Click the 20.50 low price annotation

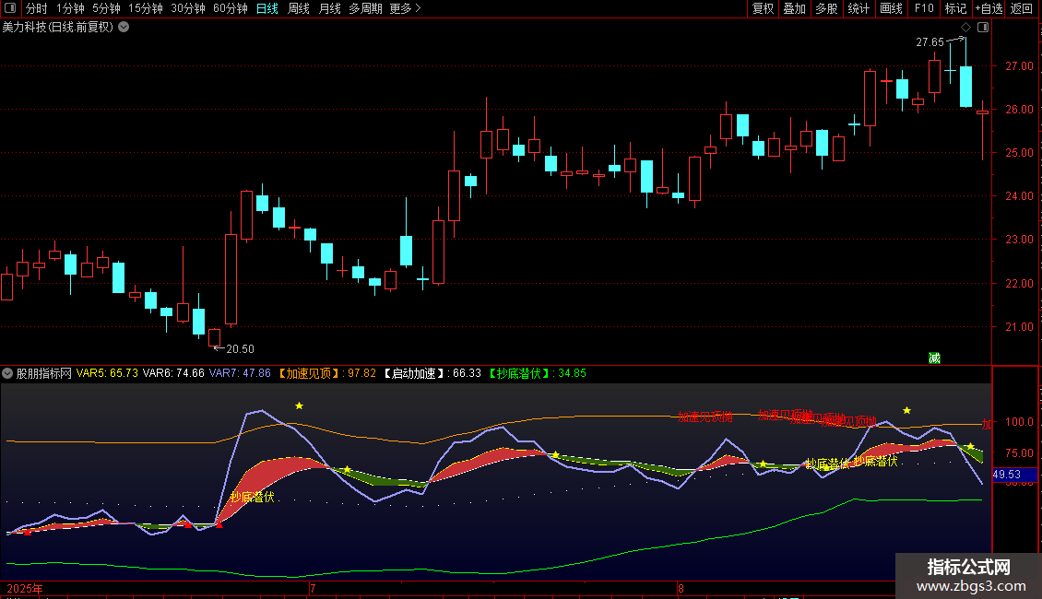coord(240,349)
